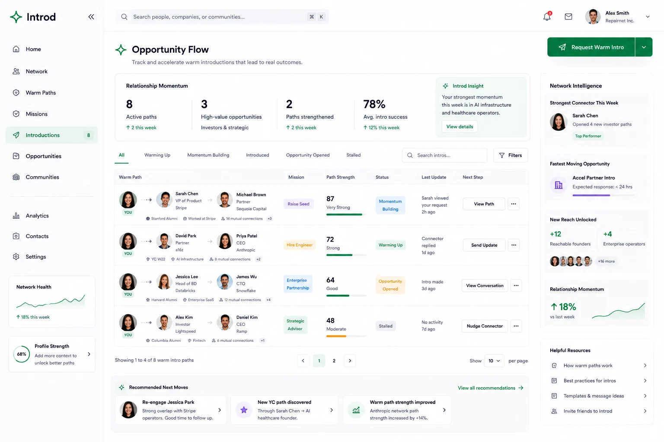Click the +16 more reachable founders label
664x442 pixels.
(606, 262)
